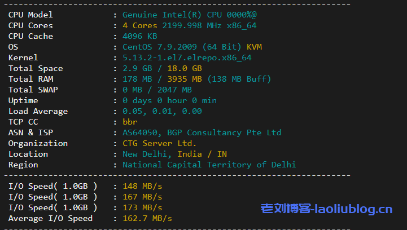Click the CentOS 7.9.2009 OS text
Screen dimensions: 407x230
pyautogui.click(x=165, y=47)
